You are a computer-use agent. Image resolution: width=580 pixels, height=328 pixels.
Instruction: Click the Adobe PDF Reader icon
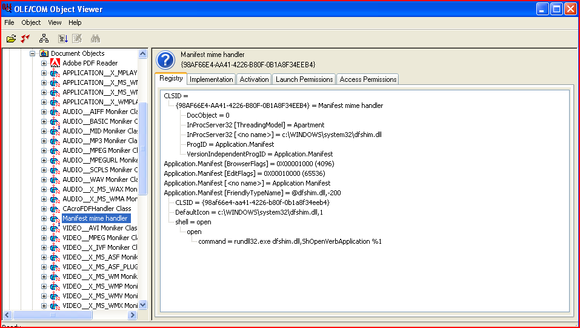pyautogui.click(x=55, y=63)
